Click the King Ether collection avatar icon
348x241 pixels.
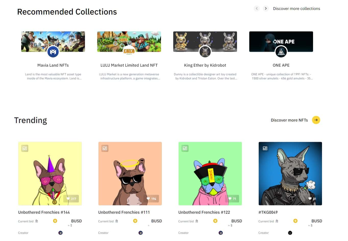[x=205, y=52]
